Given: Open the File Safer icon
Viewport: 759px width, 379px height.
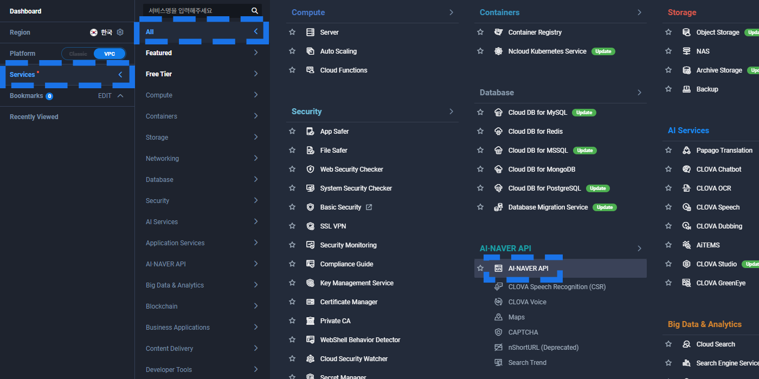Looking at the screenshot, I should pos(310,151).
